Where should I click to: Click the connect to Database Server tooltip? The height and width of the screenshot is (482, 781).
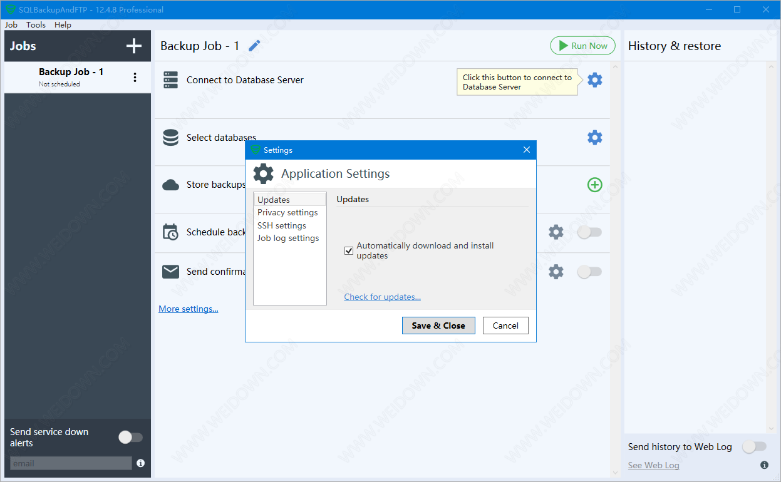pos(517,82)
